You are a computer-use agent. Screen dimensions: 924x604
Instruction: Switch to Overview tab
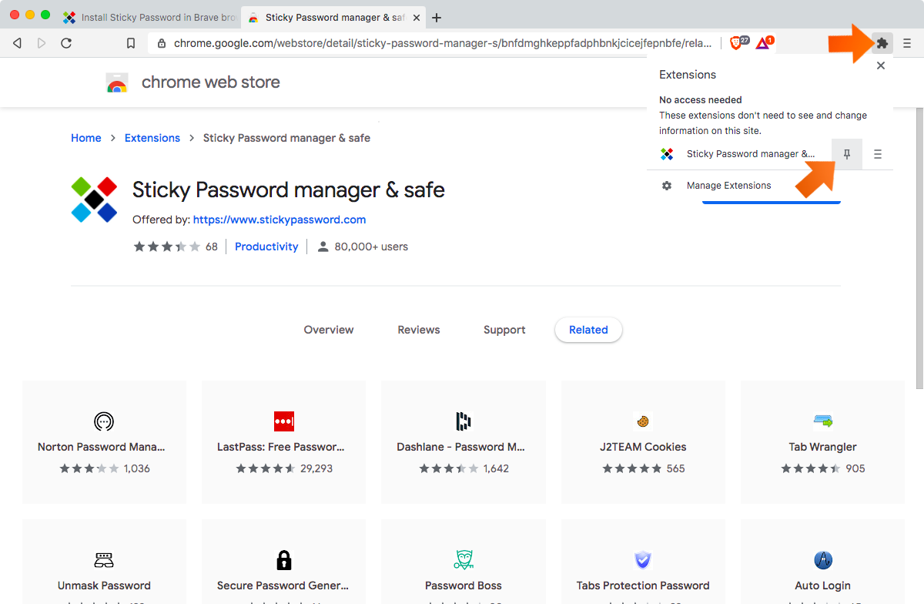[x=329, y=330]
